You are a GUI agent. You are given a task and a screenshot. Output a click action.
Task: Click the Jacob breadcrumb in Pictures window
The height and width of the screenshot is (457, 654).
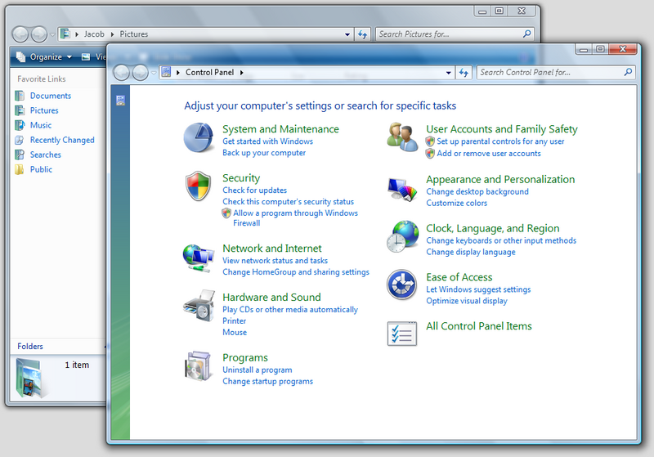point(94,34)
